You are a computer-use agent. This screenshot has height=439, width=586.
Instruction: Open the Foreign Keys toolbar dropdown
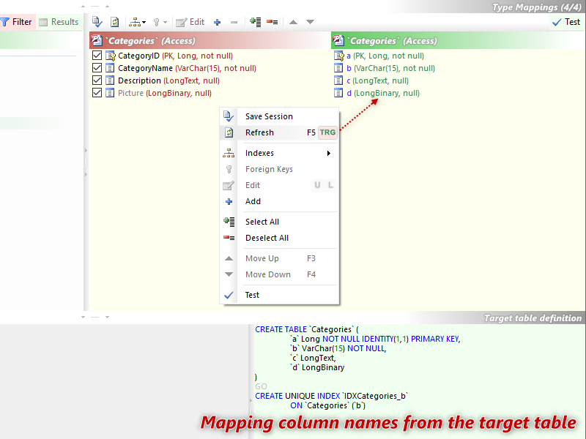160,23
